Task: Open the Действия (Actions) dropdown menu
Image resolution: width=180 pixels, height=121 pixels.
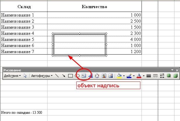Action: point(13,76)
